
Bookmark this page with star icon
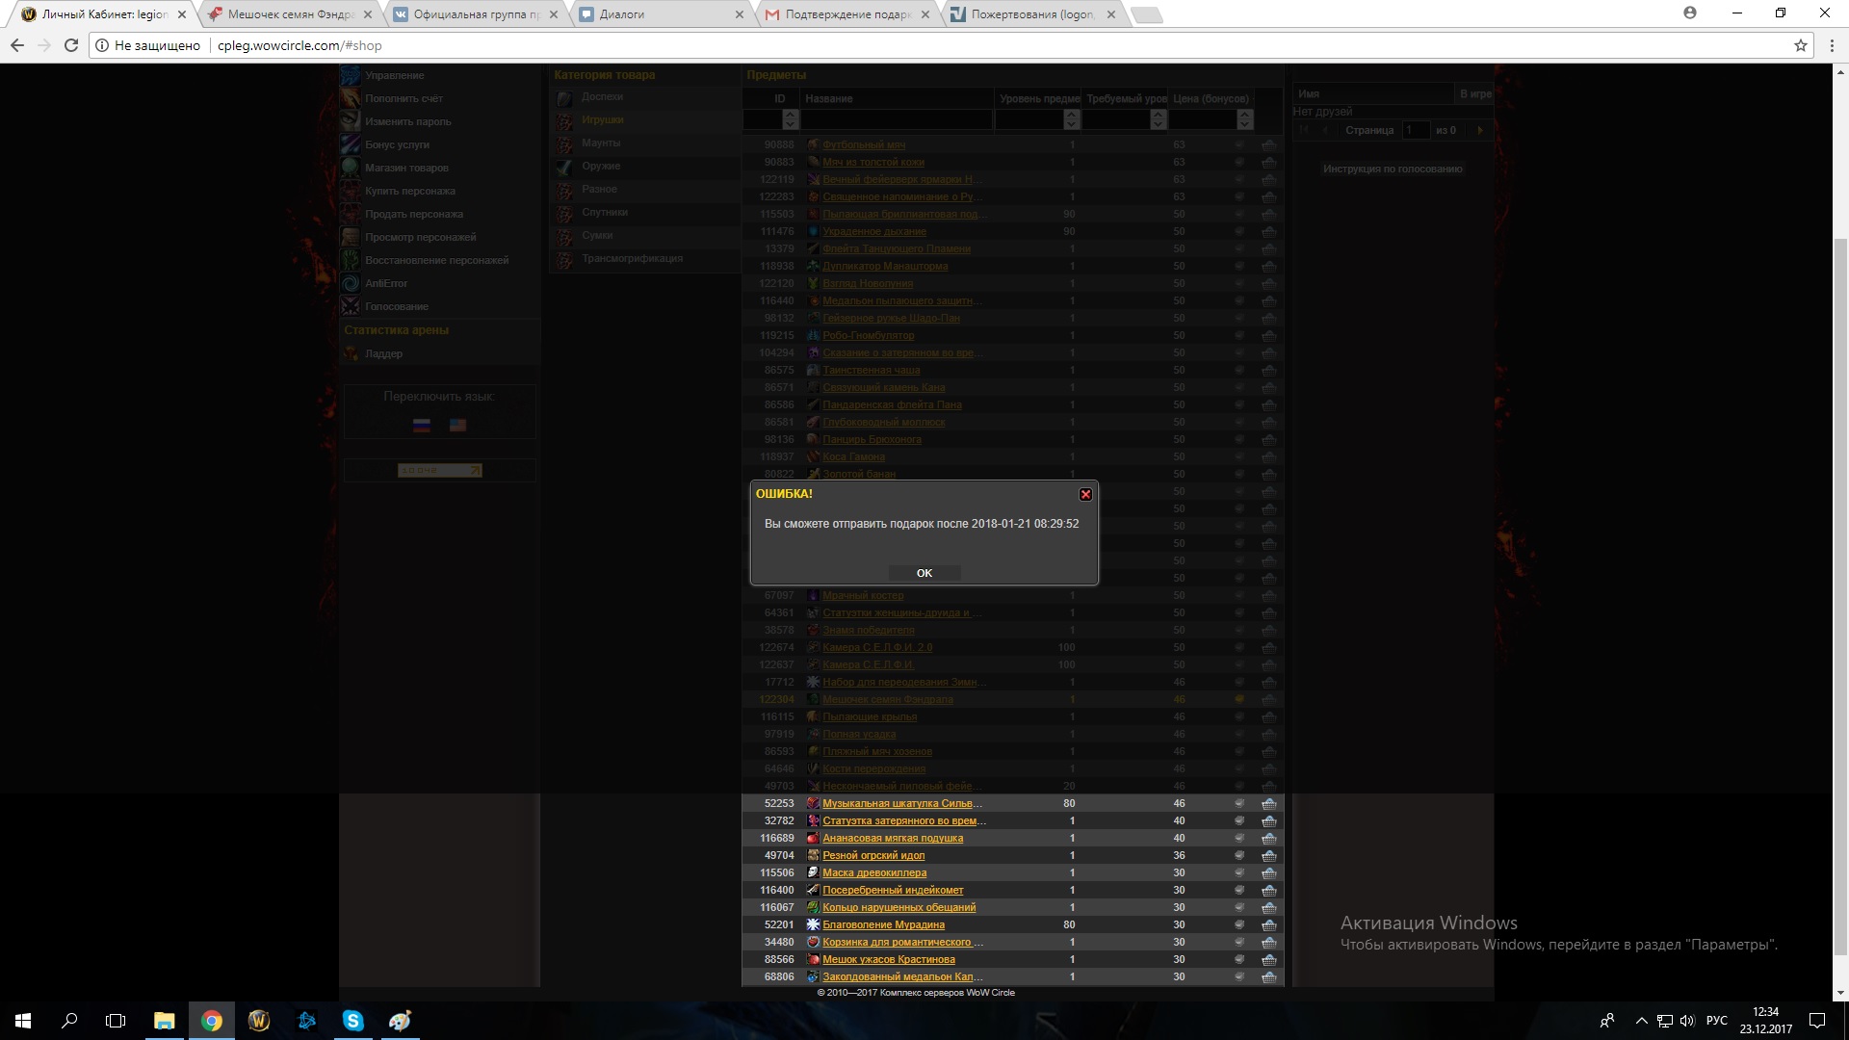[x=1800, y=45]
